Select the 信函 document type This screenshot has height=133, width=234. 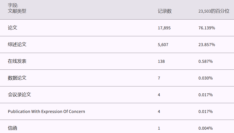(x=12, y=128)
